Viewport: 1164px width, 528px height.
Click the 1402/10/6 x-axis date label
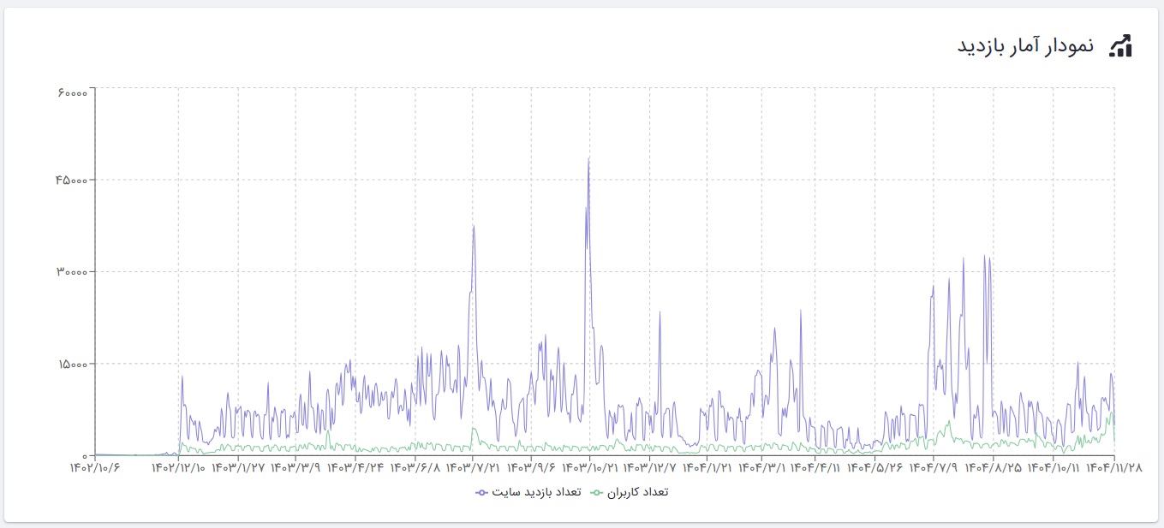94,468
